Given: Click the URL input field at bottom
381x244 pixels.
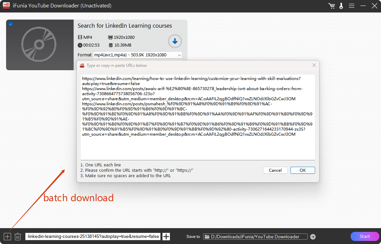Looking at the screenshot, I should (93, 237).
